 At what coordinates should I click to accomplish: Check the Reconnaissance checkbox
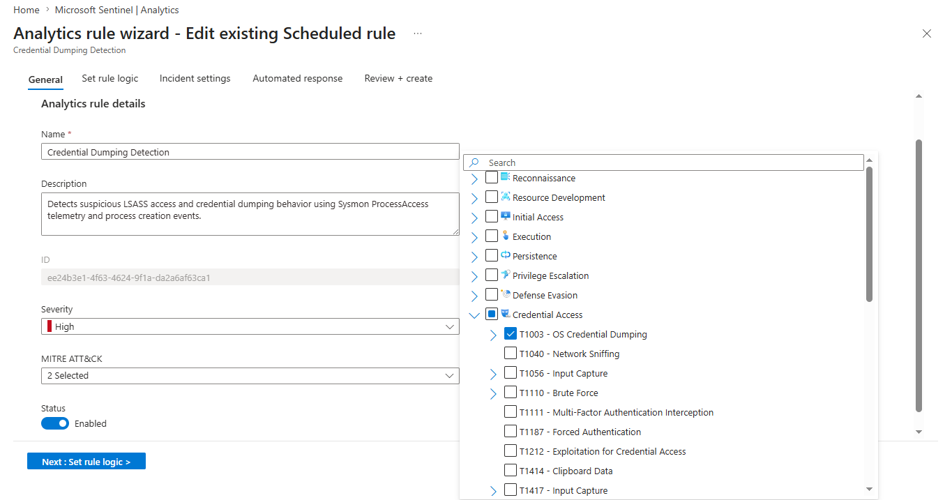pyautogui.click(x=492, y=178)
